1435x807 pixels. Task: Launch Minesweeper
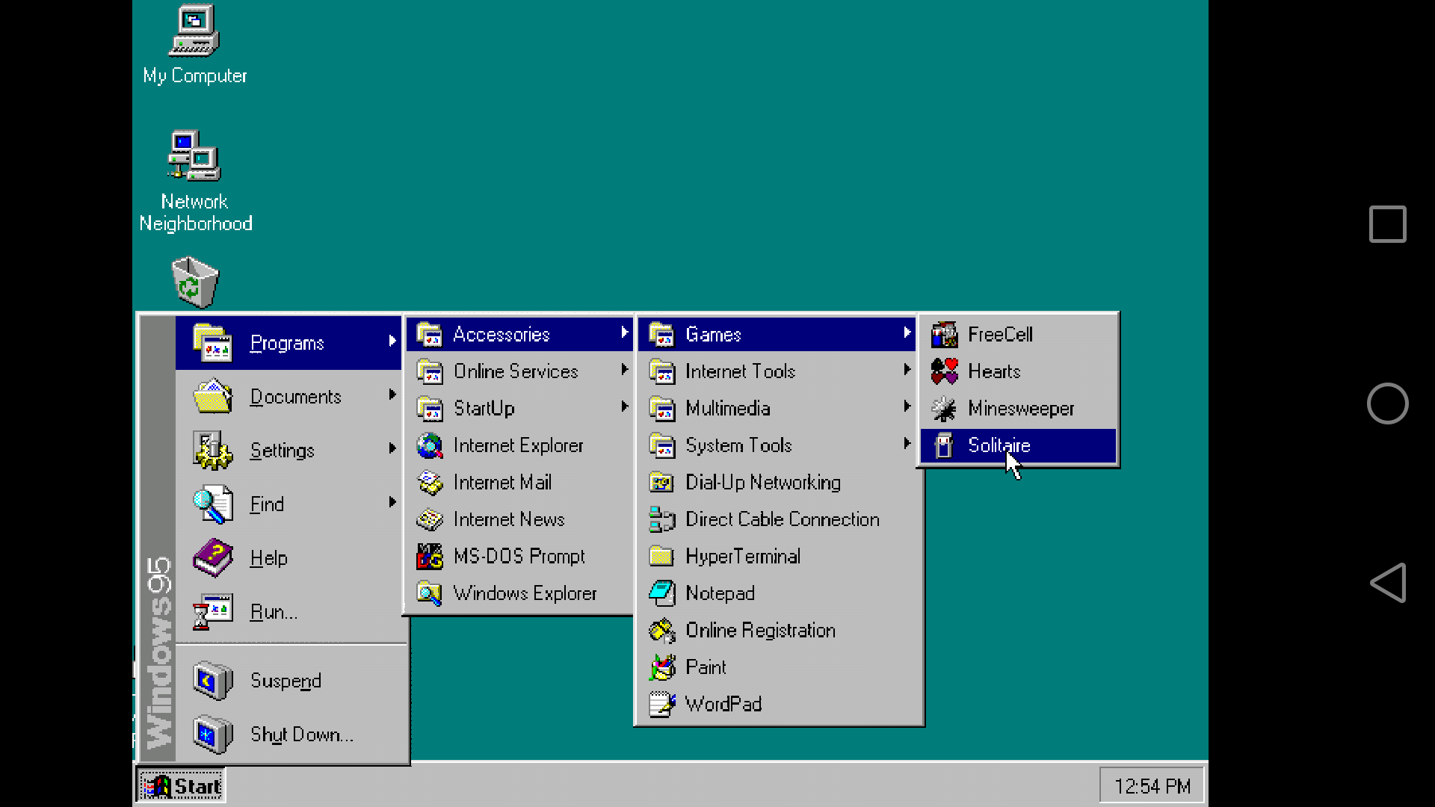pyautogui.click(x=1021, y=408)
